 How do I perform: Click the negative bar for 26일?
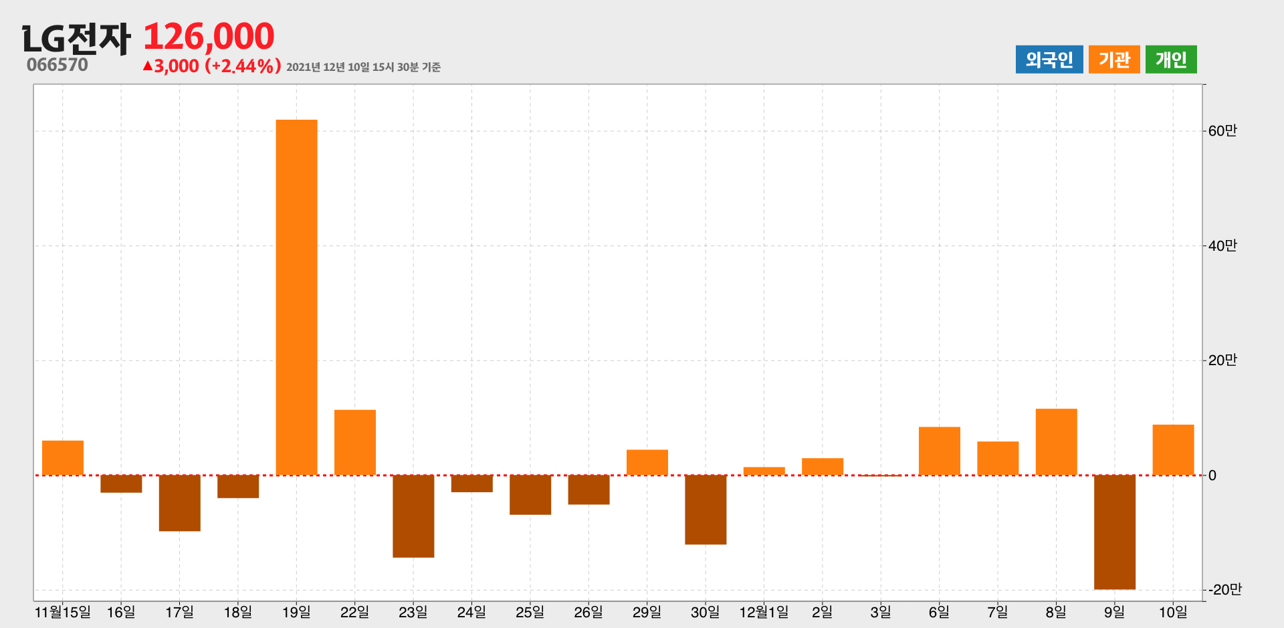[588, 490]
